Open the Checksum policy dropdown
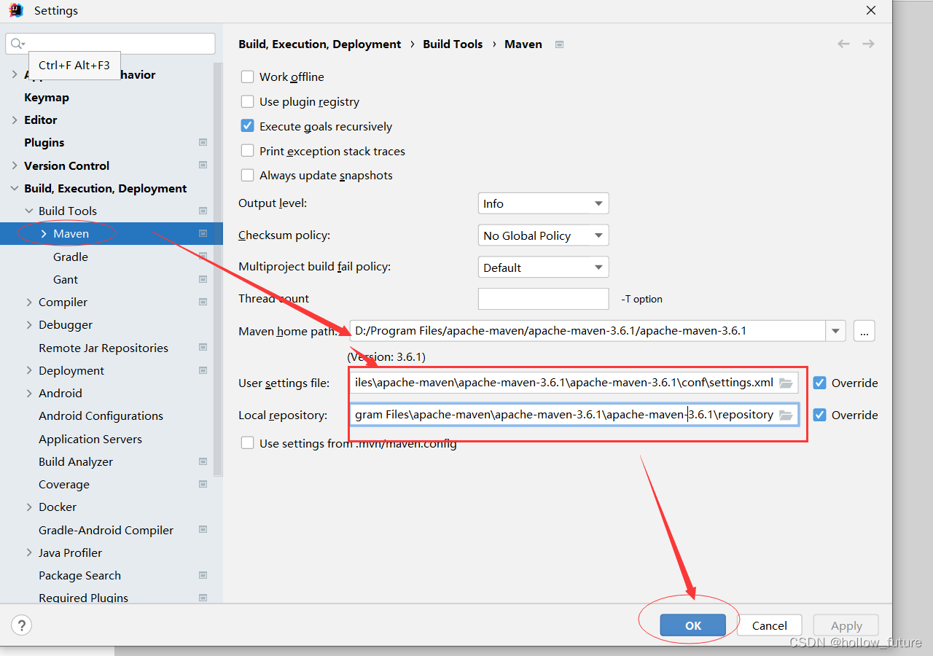The width and height of the screenshot is (933, 656). point(543,235)
